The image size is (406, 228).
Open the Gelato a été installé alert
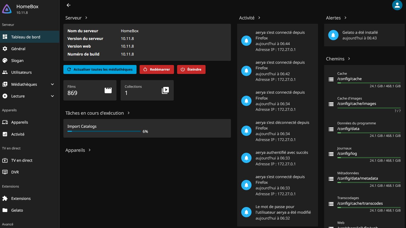click(364, 35)
